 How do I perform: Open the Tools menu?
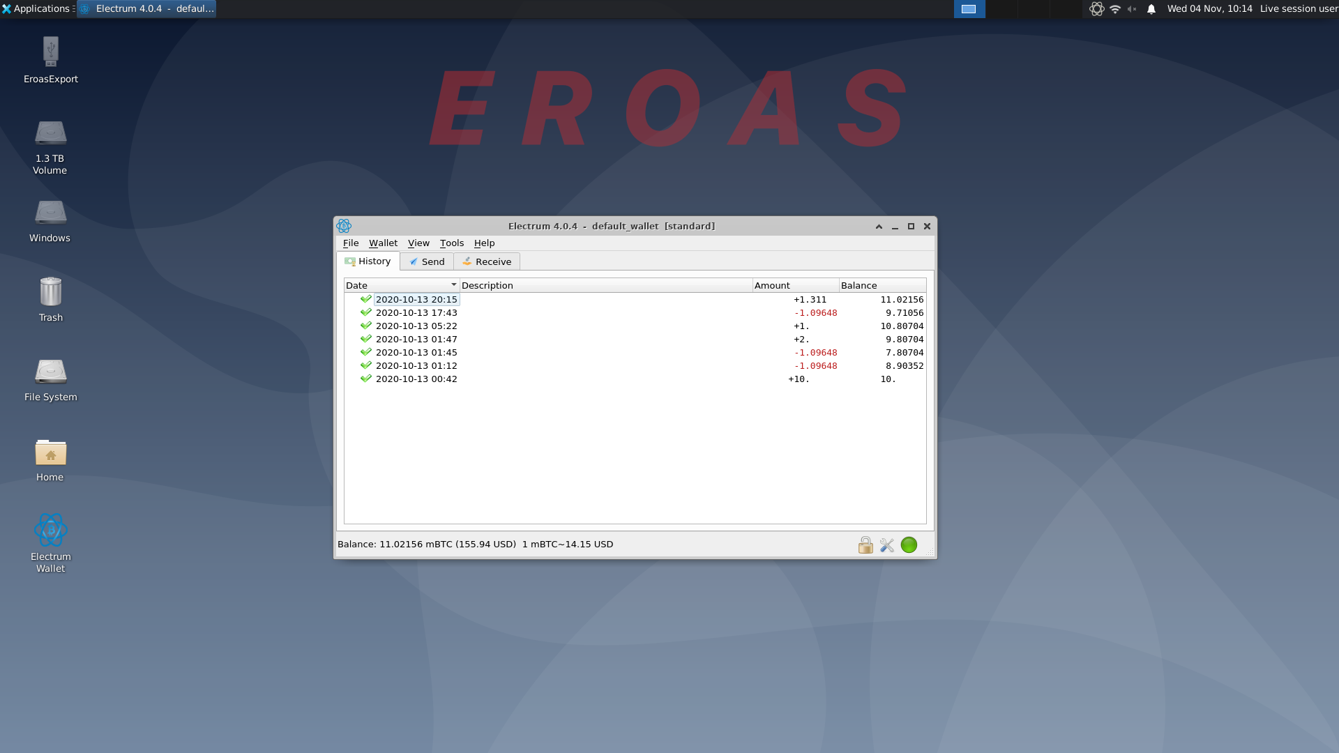[452, 243]
